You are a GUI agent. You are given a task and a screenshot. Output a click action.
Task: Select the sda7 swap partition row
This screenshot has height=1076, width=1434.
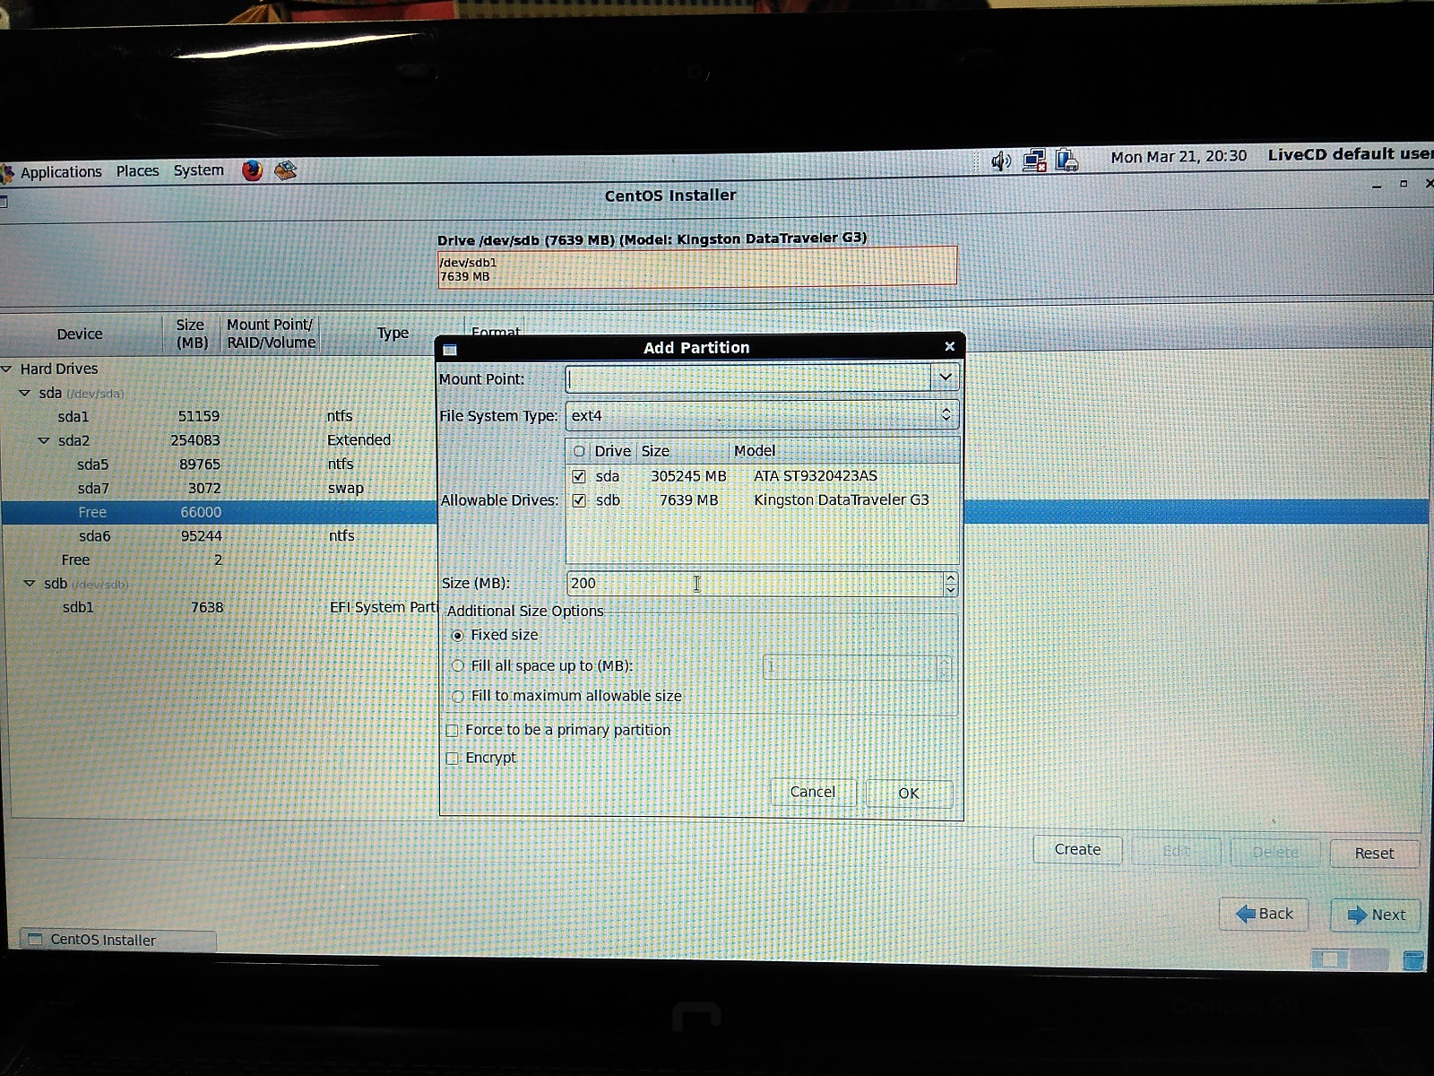click(220, 489)
